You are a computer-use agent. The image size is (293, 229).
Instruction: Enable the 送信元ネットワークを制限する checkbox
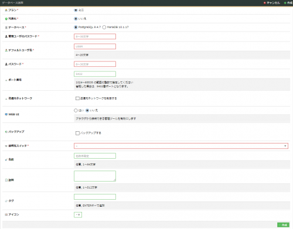pyautogui.click(x=77, y=98)
